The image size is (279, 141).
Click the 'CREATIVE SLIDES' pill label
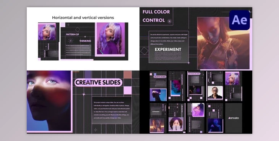[x=98, y=82]
